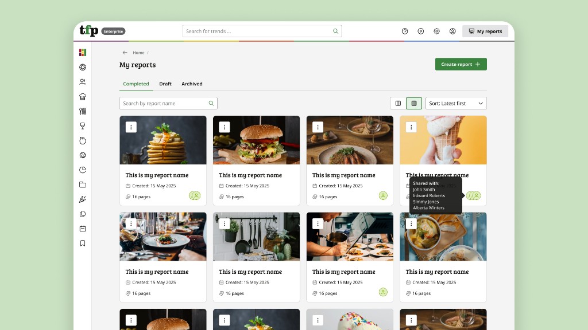
Task: Open three-dot menu on ice cream cone card
Action: tap(411, 127)
